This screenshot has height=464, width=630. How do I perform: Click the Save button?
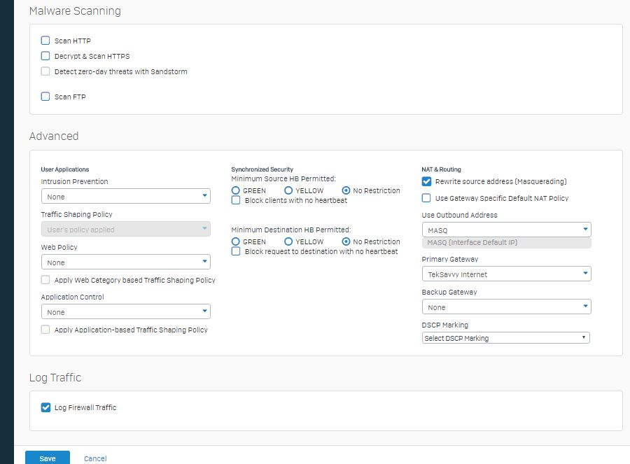[48, 458]
